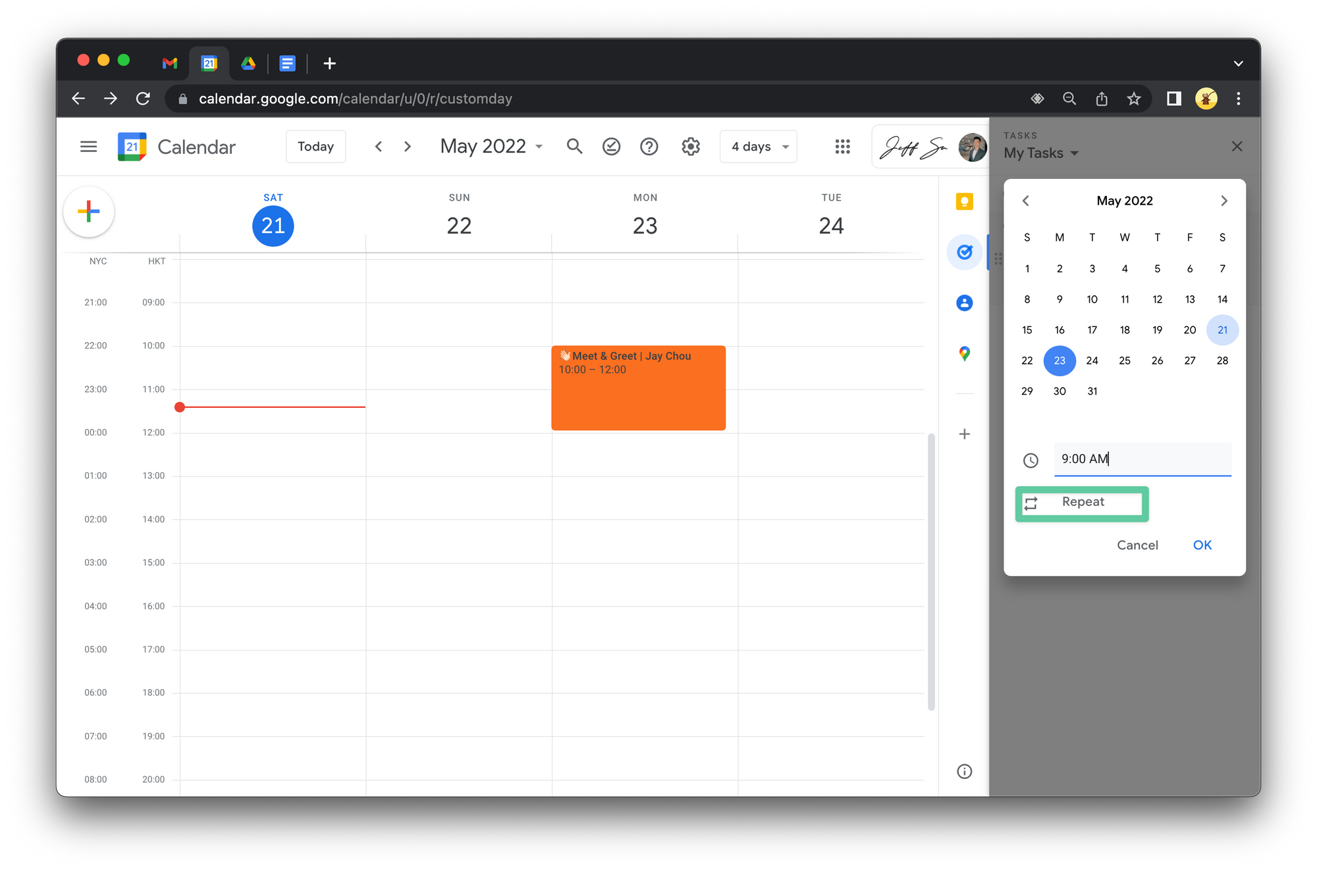
Task: Go to previous period in calendar
Action: tap(379, 147)
